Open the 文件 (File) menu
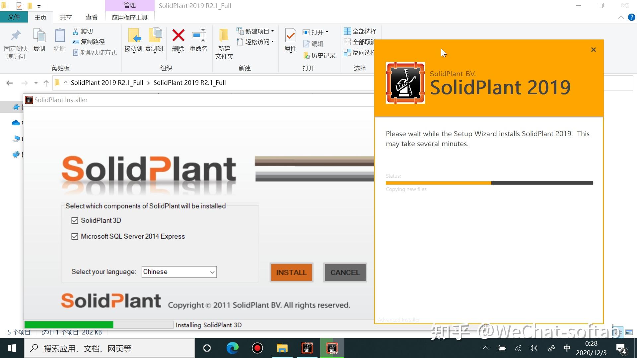The image size is (637, 358). pos(14,17)
